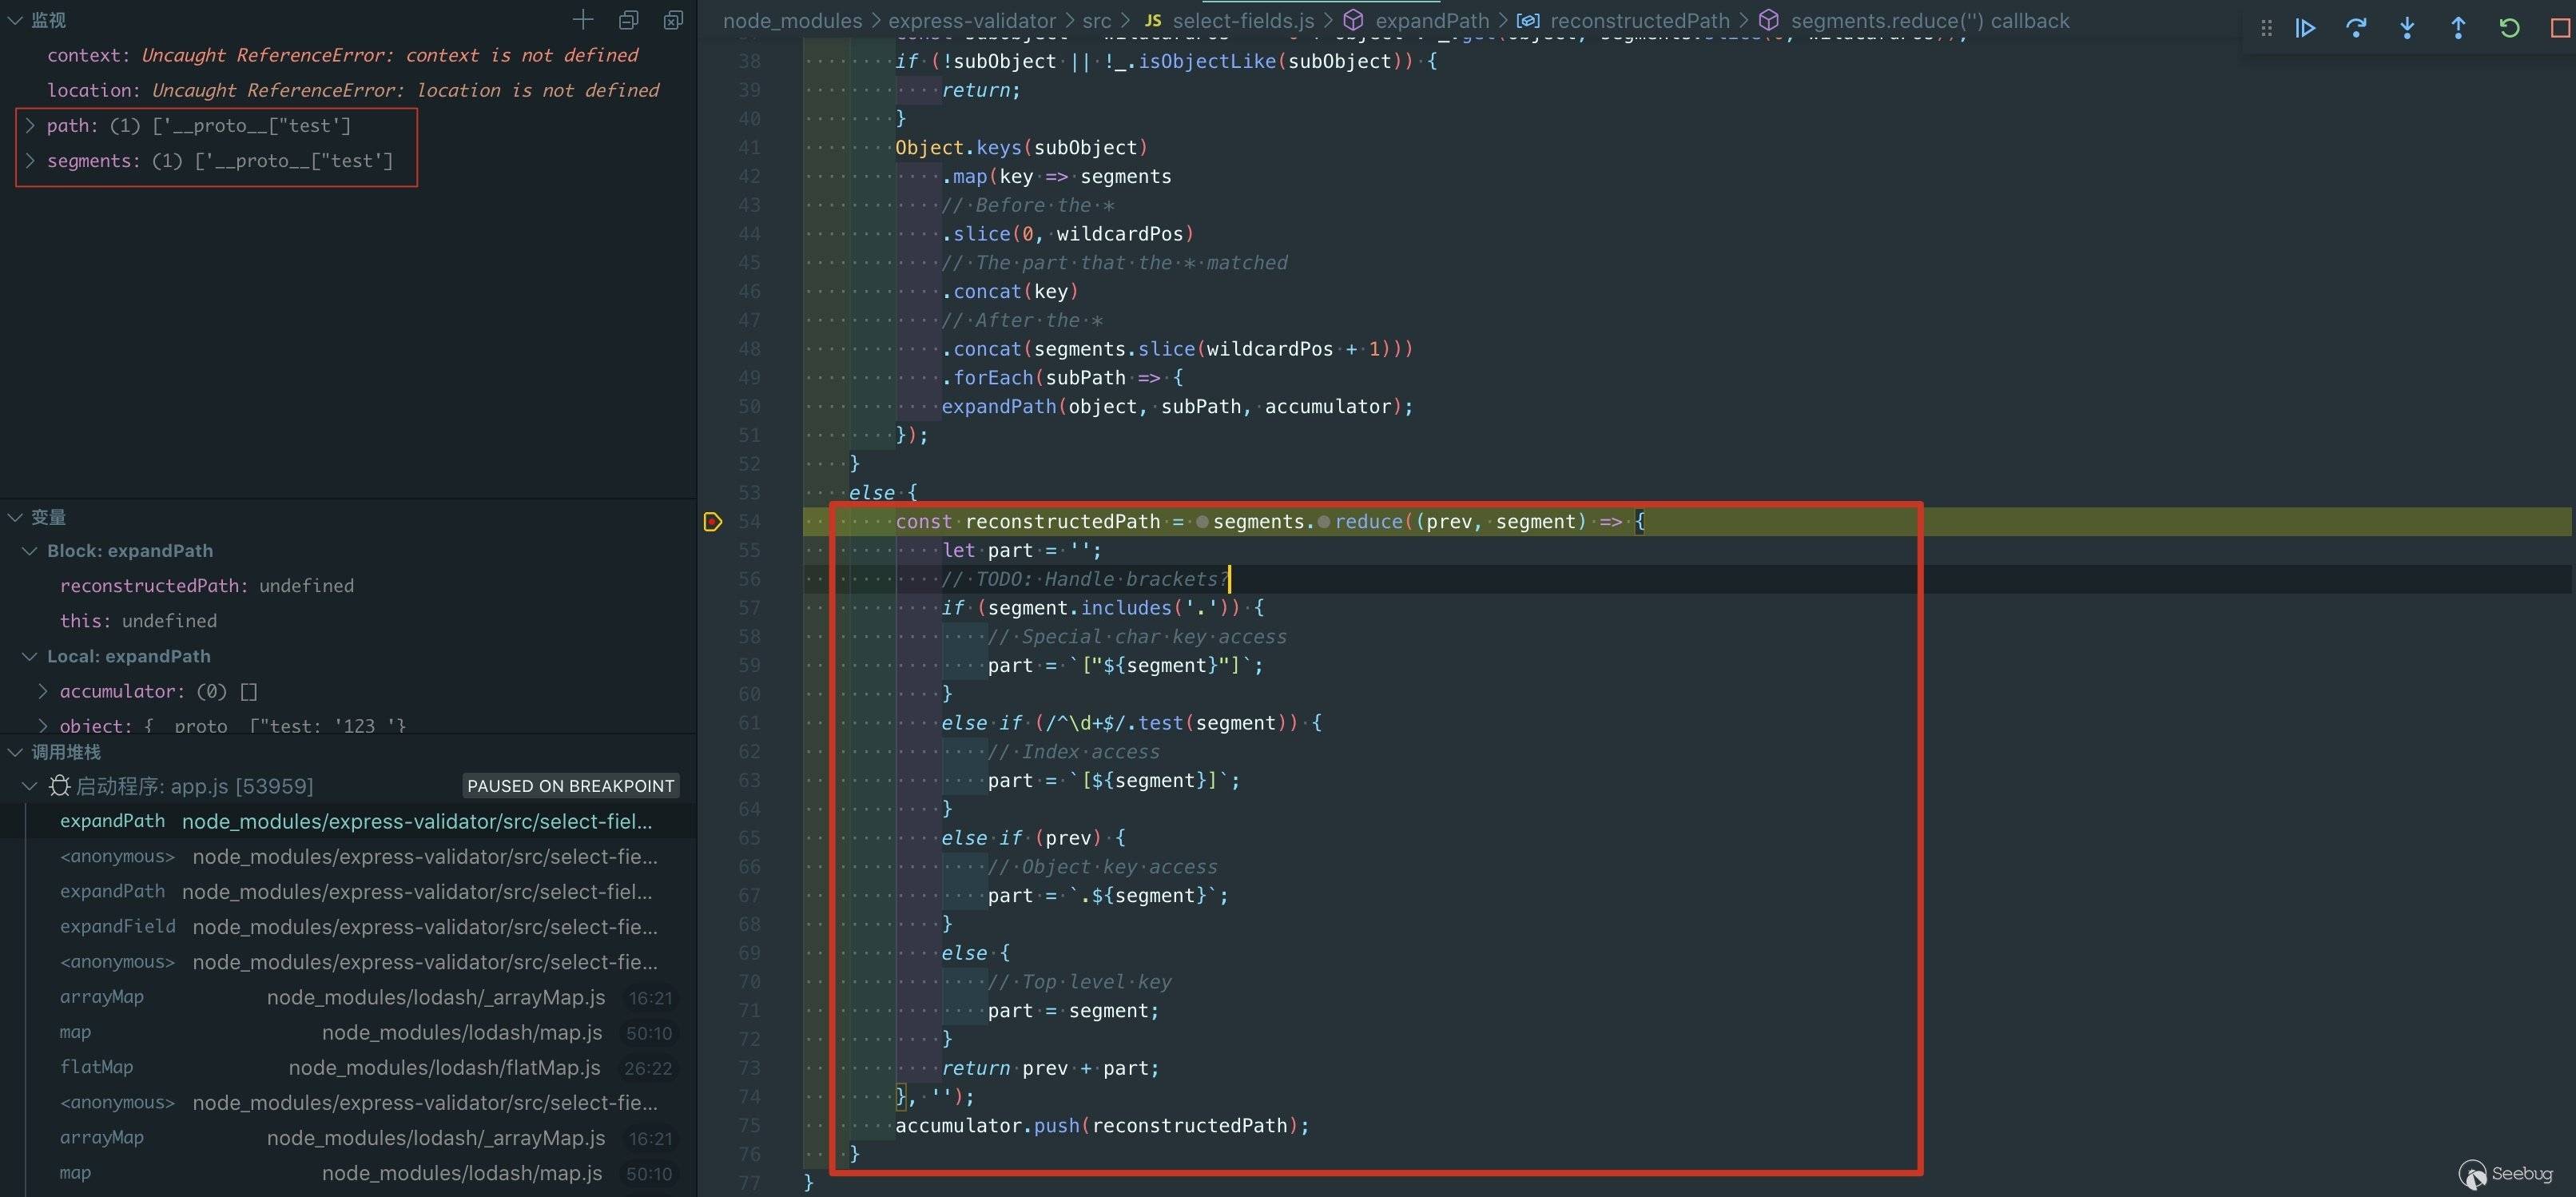
Task: Step into the function call
Action: pos(2408,28)
